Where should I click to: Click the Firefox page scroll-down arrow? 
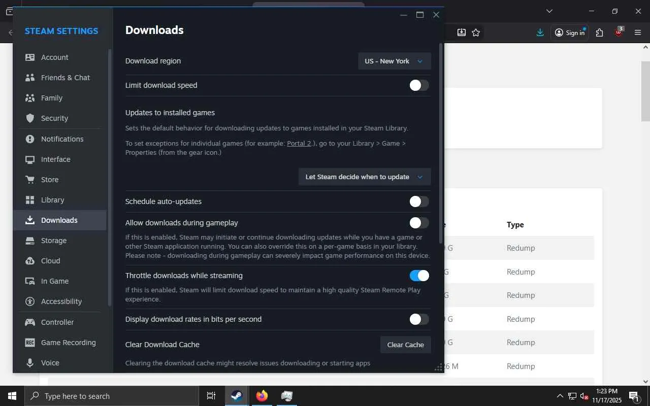[645, 382]
